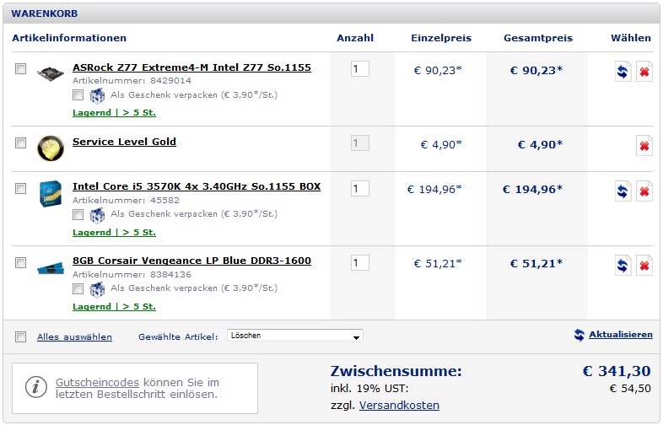Click the Intel Core i5 box thumbnail
Image resolution: width=663 pixels, height=425 pixels.
point(51,193)
